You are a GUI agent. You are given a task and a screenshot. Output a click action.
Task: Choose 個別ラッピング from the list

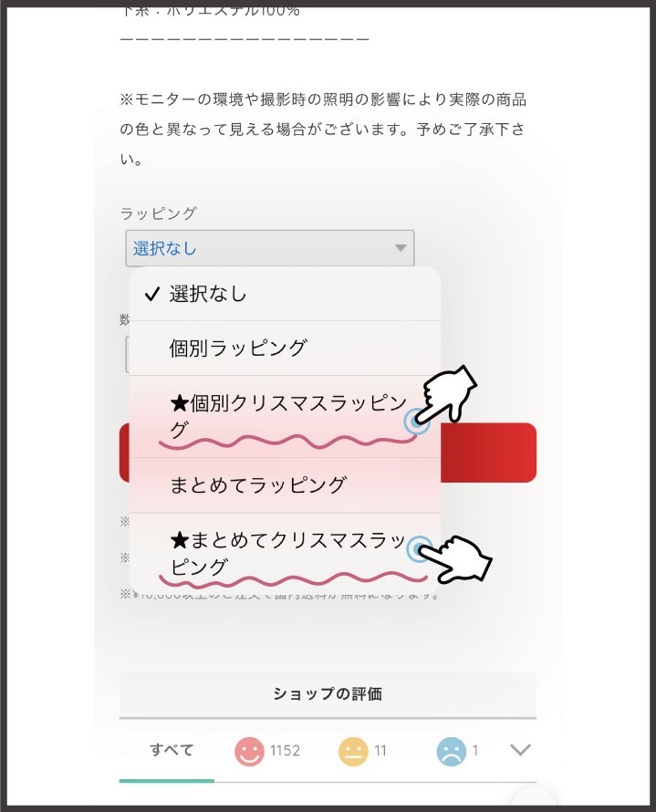285,348
